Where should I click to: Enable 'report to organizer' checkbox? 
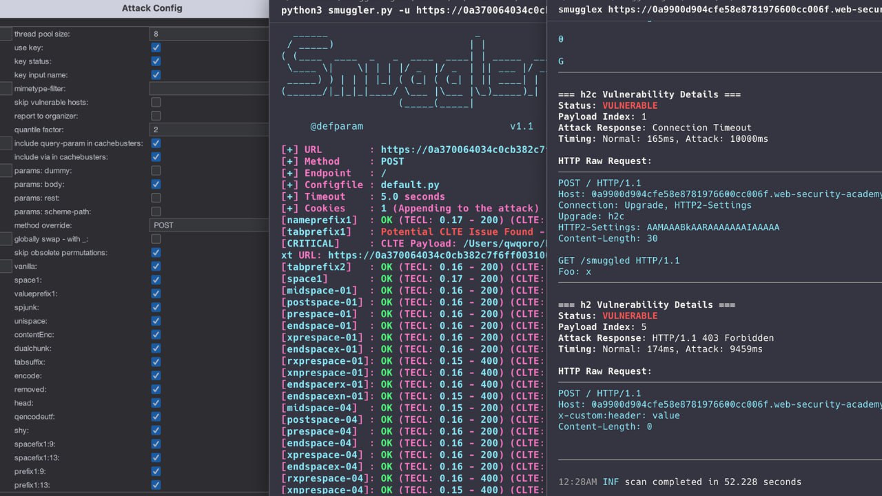click(x=156, y=116)
